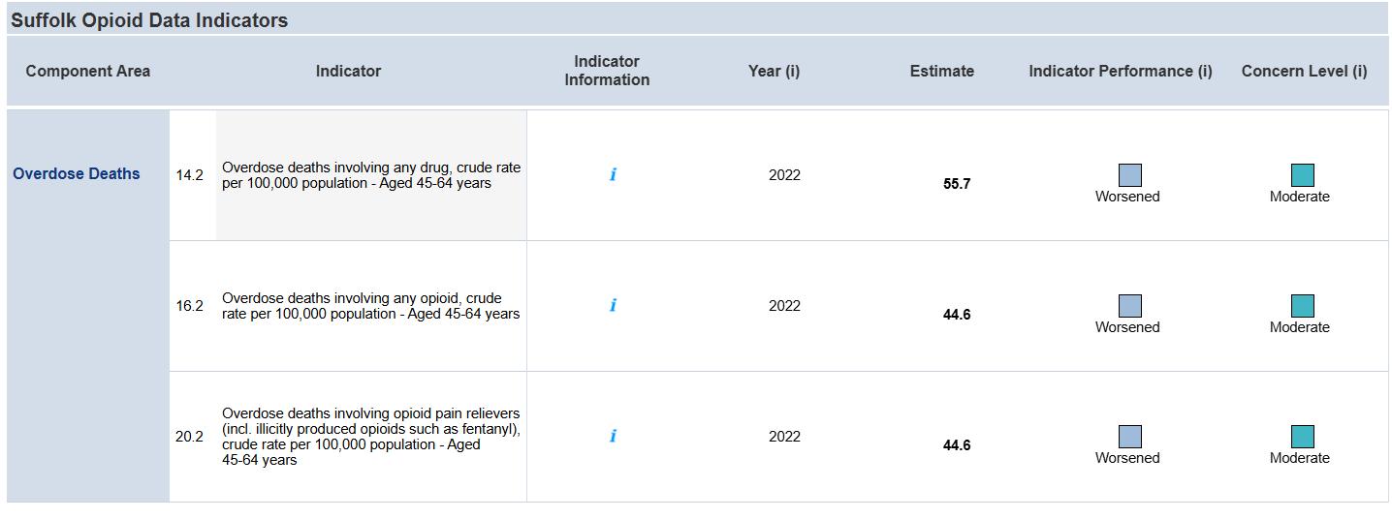Click Moderate concern swatch for indicator 16.2
Viewport: 1392px width, 519px height.
click(x=1302, y=306)
